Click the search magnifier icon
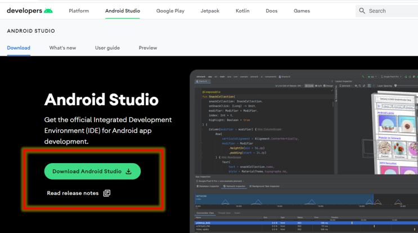 [x=362, y=11]
